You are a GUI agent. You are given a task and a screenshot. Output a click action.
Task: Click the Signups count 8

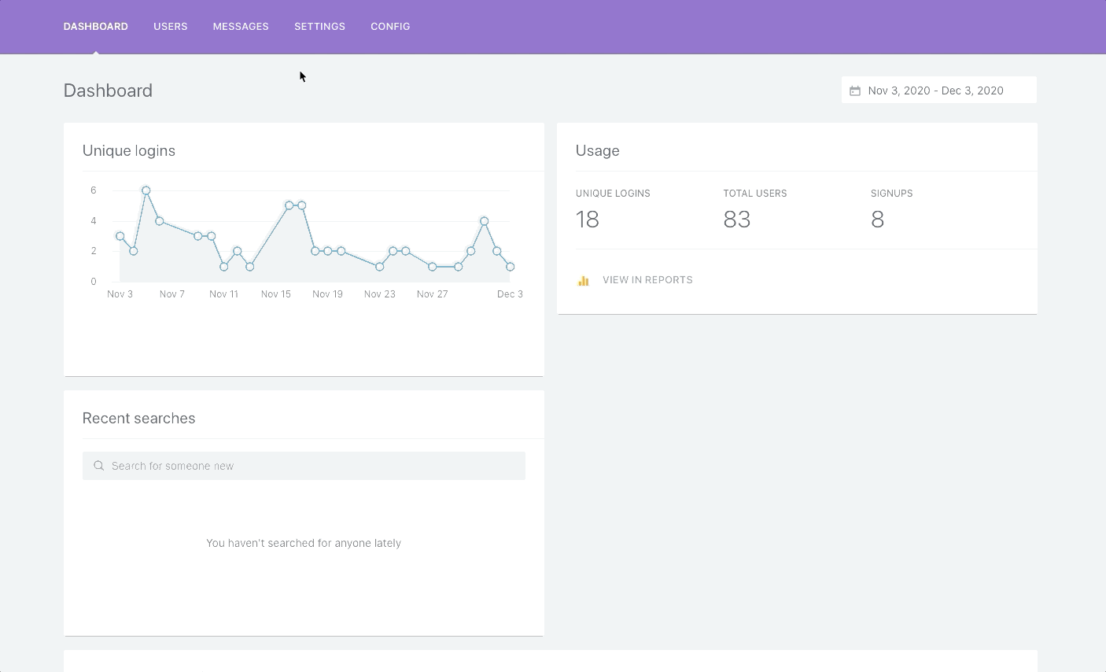click(878, 220)
